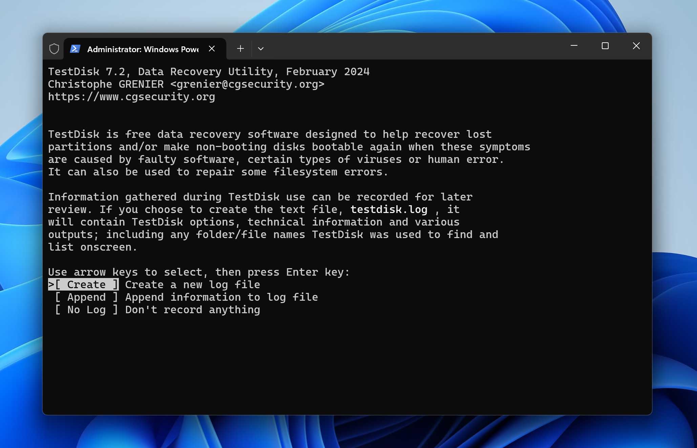Click the admin shield icon in title bar
This screenshot has height=448, width=697.
click(x=54, y=49)
